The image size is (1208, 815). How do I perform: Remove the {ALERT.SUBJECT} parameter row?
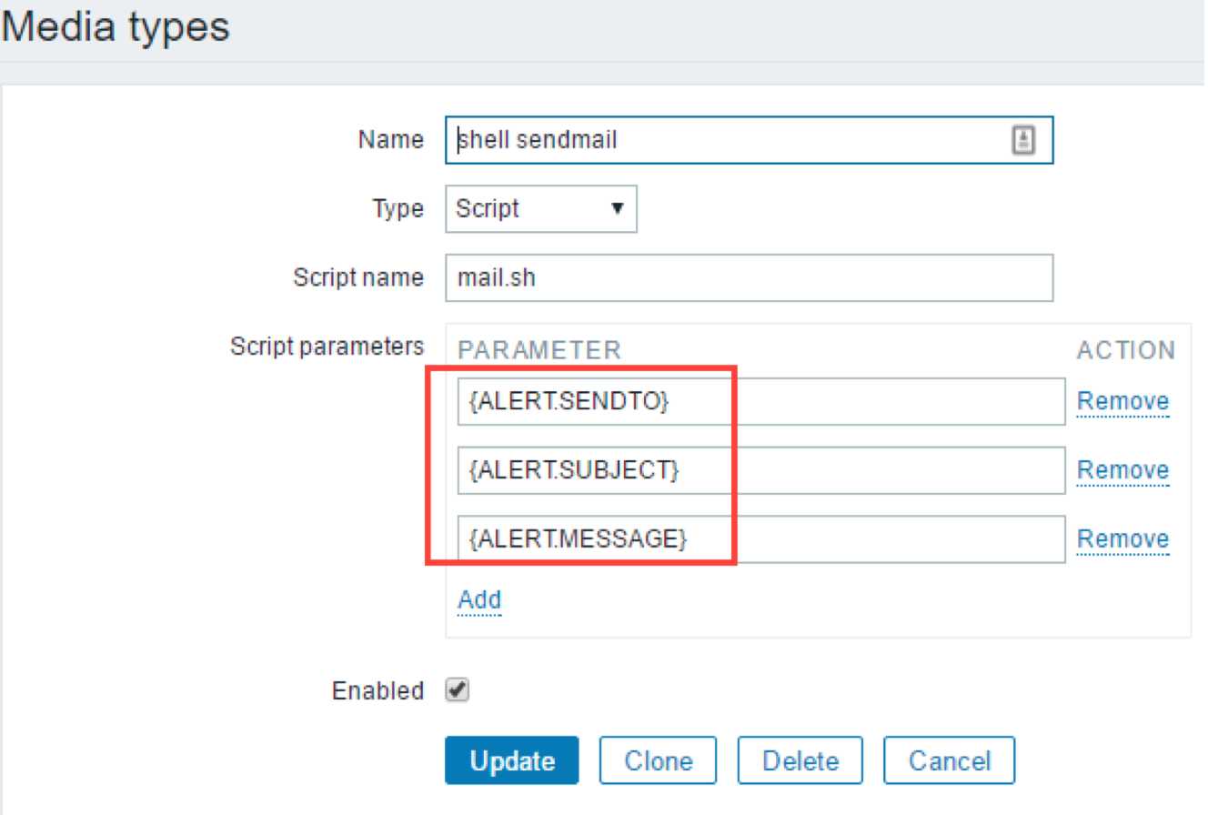(1122, 470)
